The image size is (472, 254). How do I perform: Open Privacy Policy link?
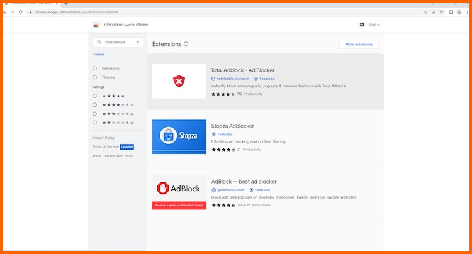[x=103, y=138]
